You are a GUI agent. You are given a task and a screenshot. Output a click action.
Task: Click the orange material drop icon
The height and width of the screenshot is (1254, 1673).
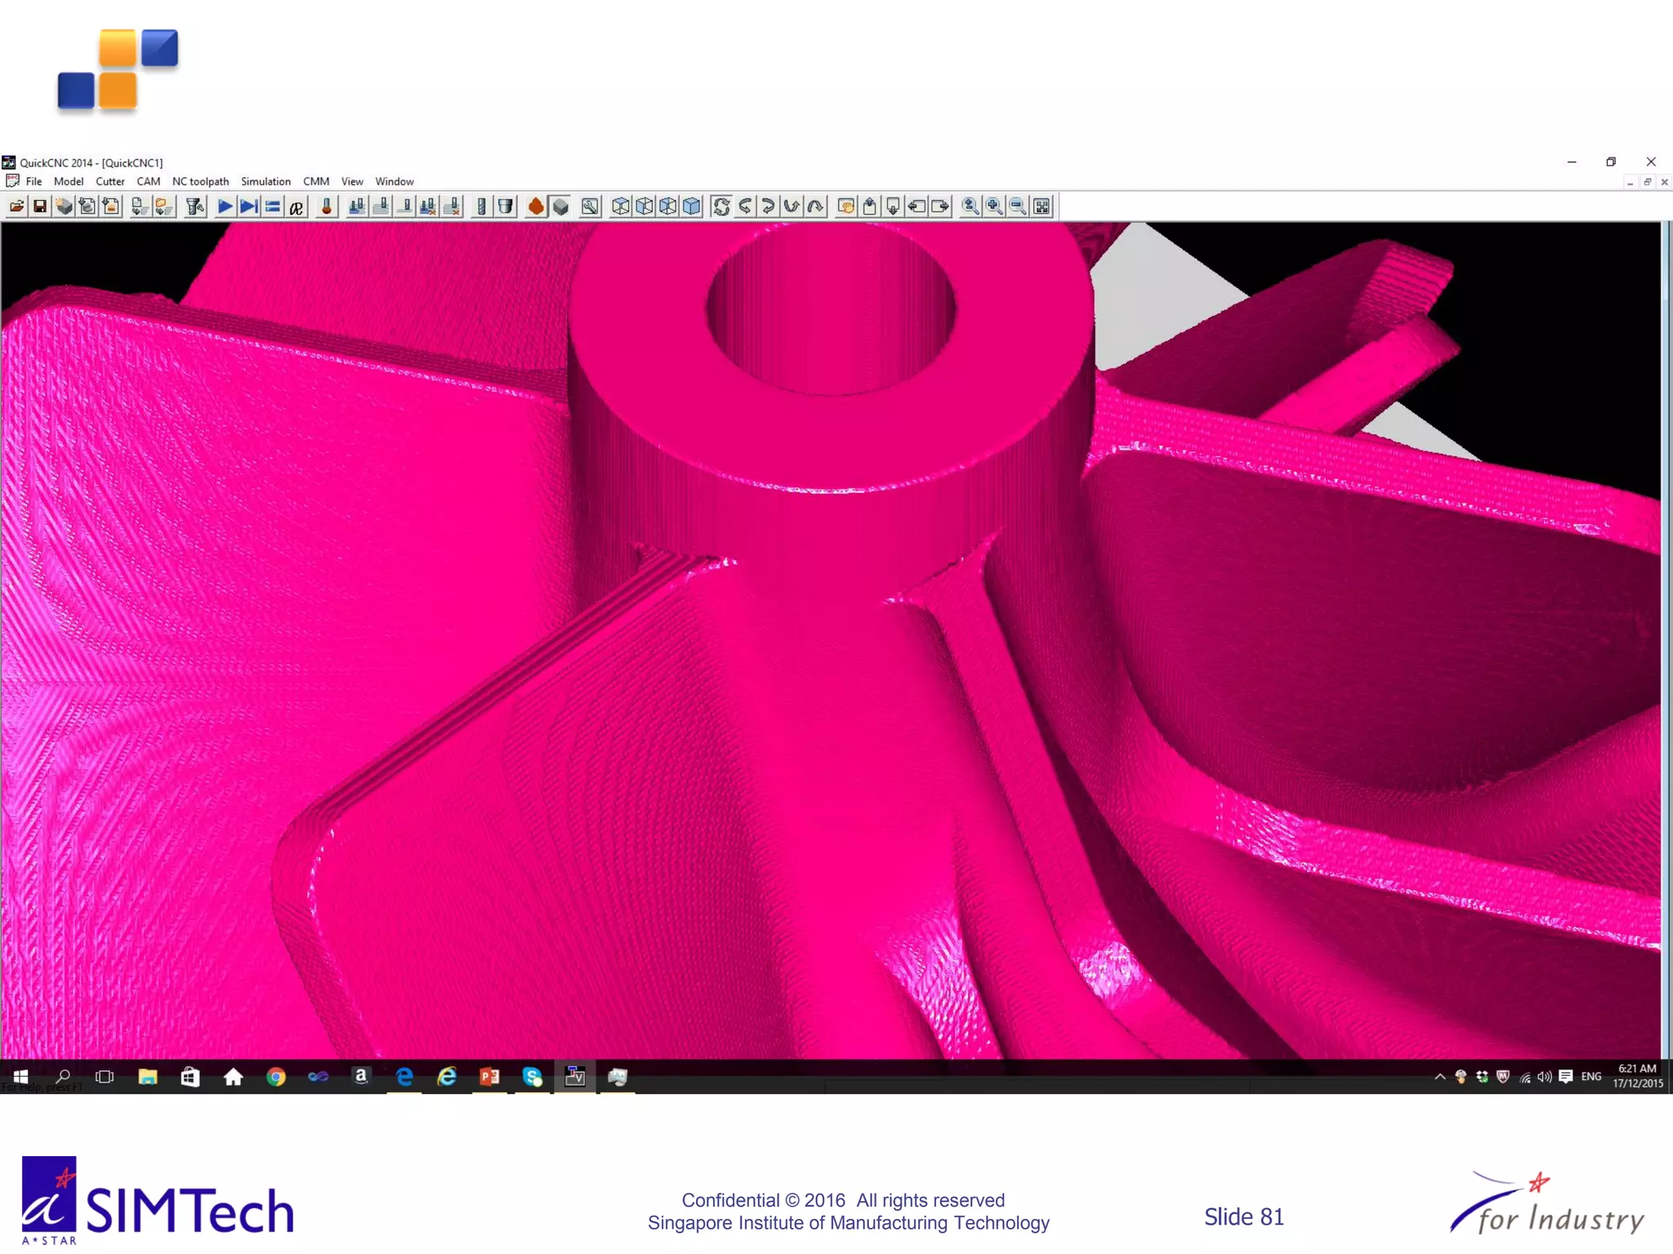(x=536, y=207)
